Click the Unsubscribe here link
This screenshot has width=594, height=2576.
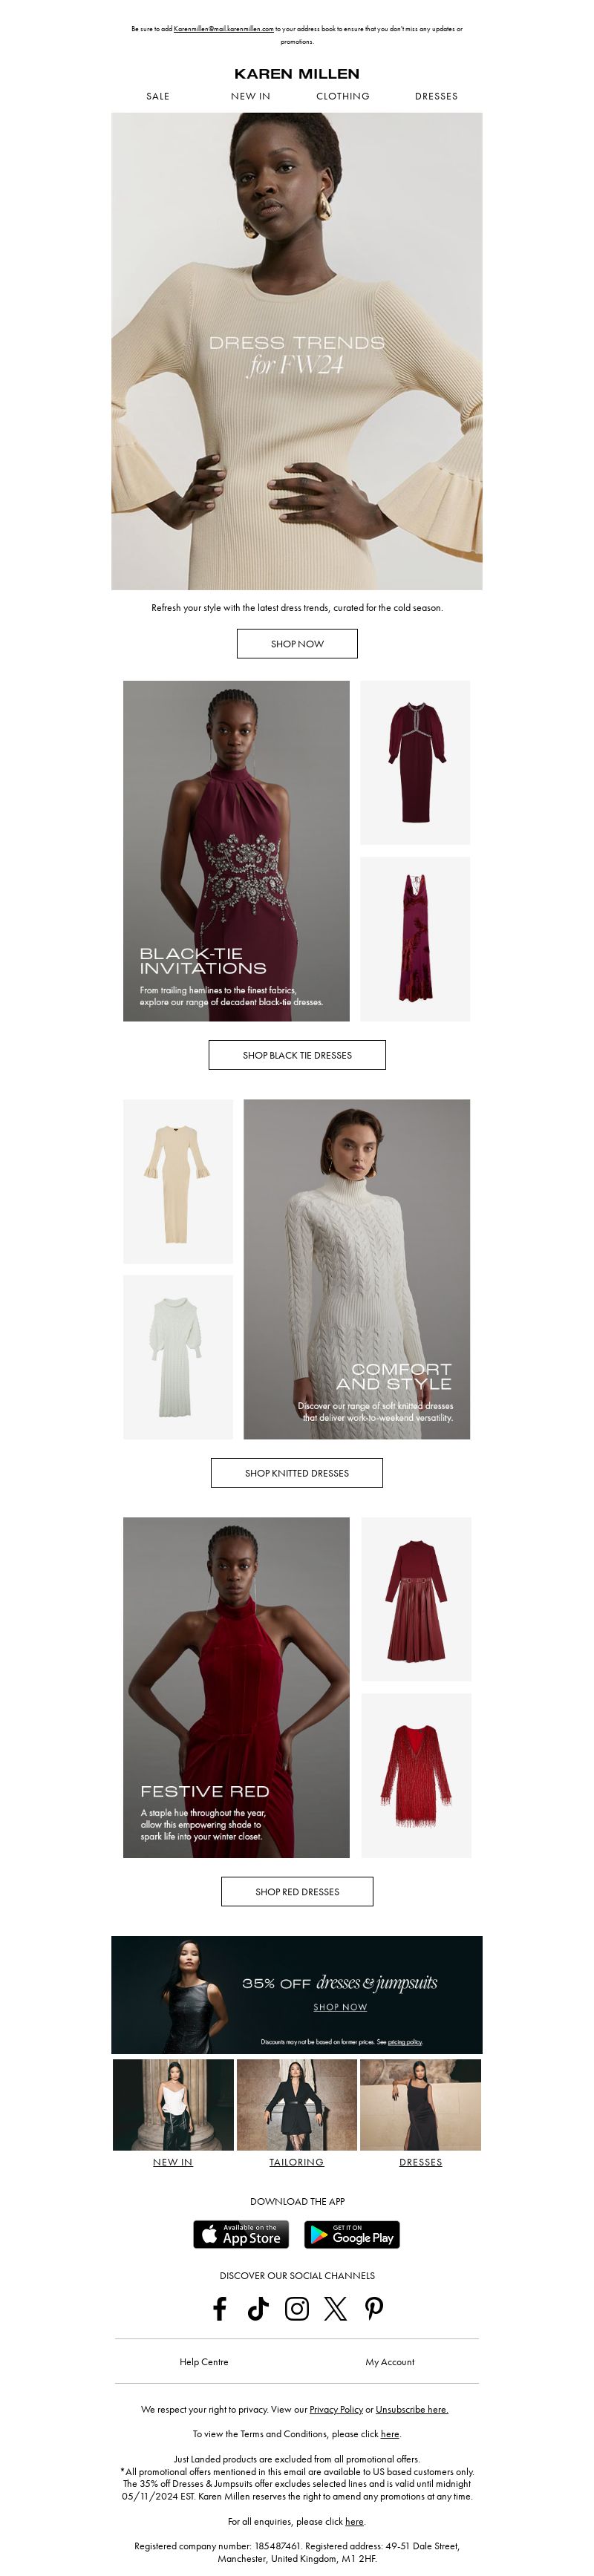(412, 2409)
